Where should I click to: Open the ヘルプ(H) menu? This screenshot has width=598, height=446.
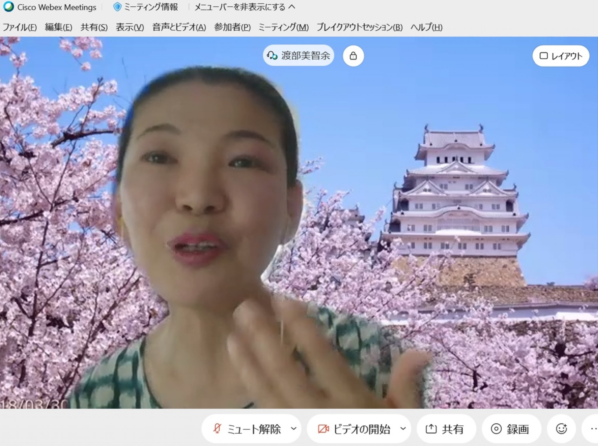[426, 27]
